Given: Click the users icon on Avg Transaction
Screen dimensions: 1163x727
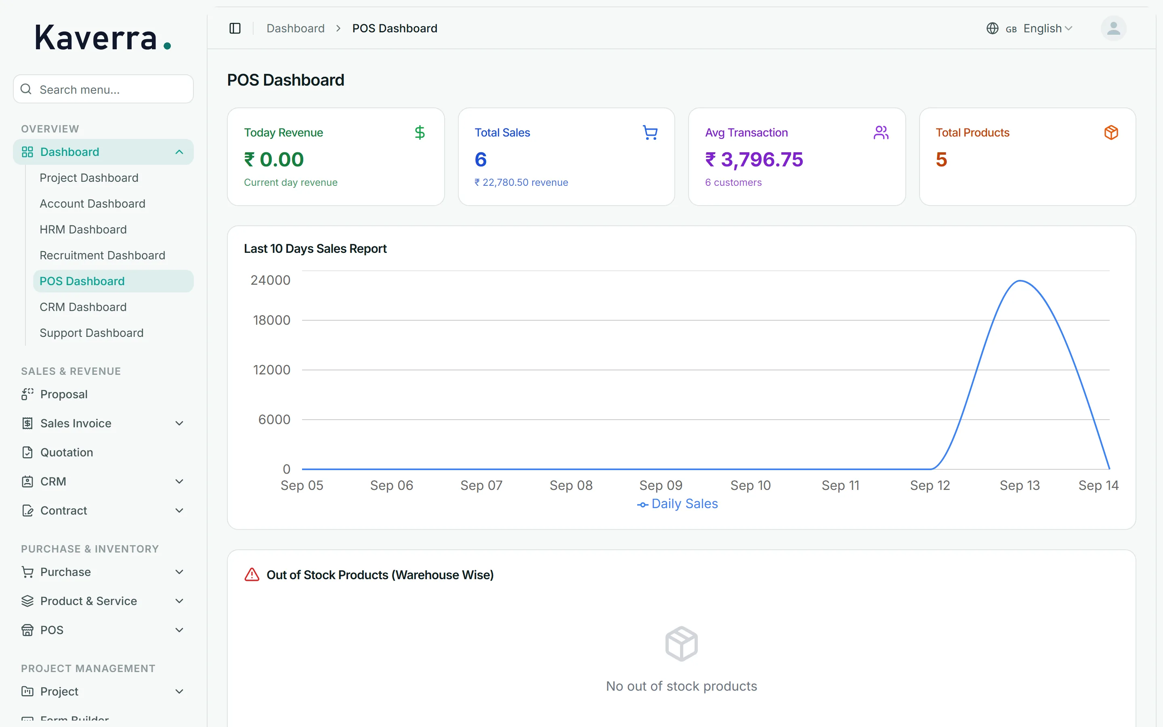Looking at the screenshot, I should click(x=880, y=132).
